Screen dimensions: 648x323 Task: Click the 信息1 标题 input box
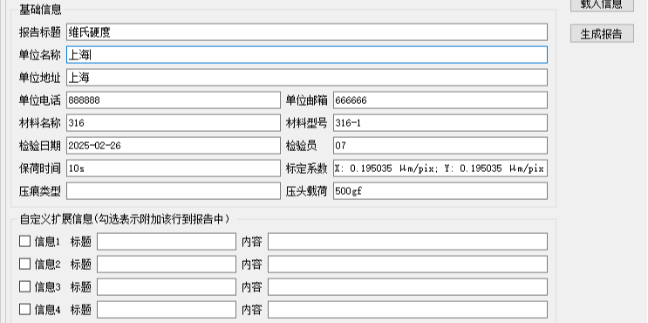click(167, 242)
